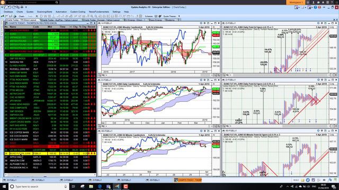
Task: Open the Custom Coding menu
Action: click(78, 12)
